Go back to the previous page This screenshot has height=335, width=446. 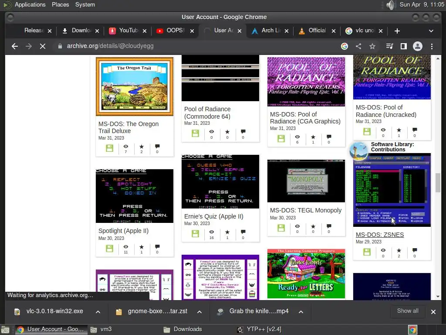tap(15, 46)
